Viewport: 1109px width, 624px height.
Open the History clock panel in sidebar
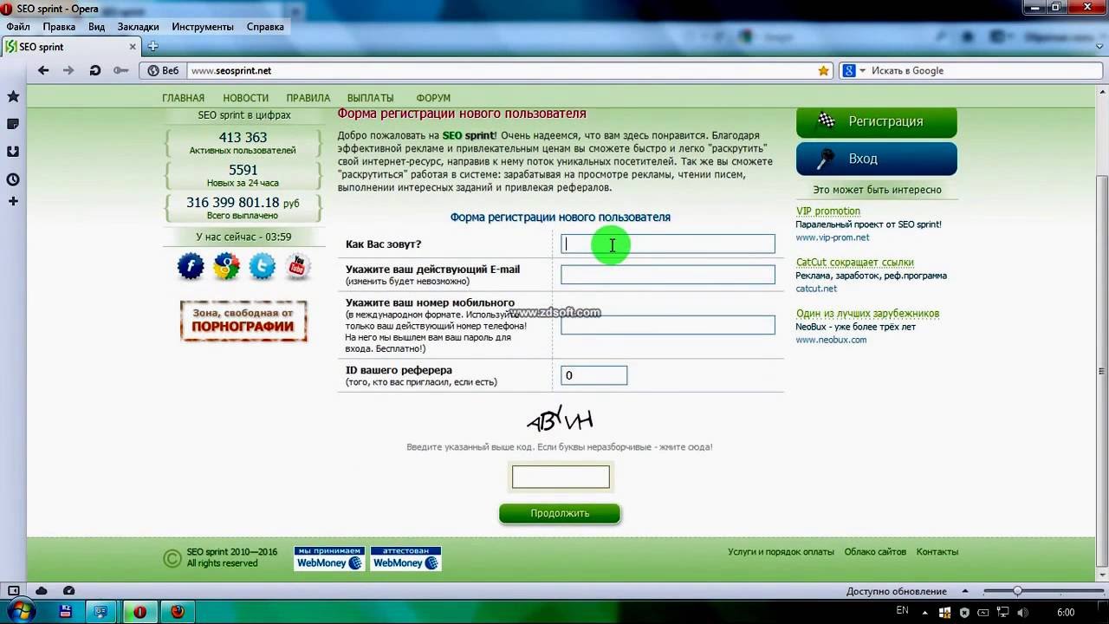click(13, 179)
